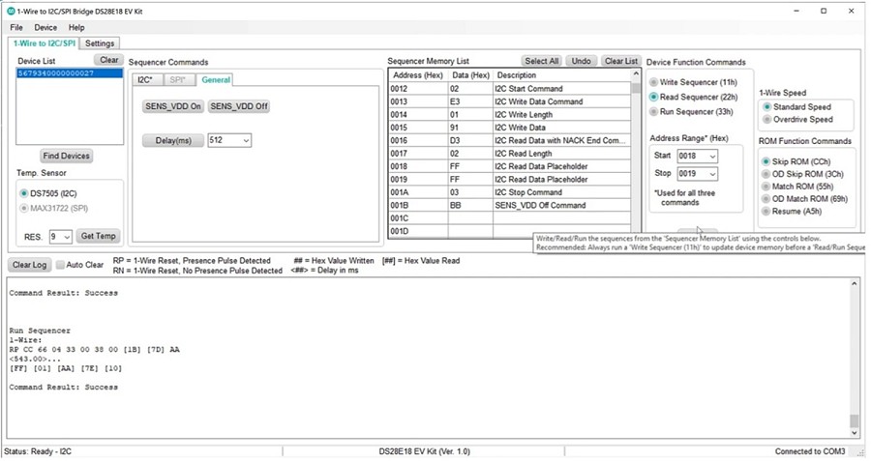Click Get Temp button

point(98,237)
